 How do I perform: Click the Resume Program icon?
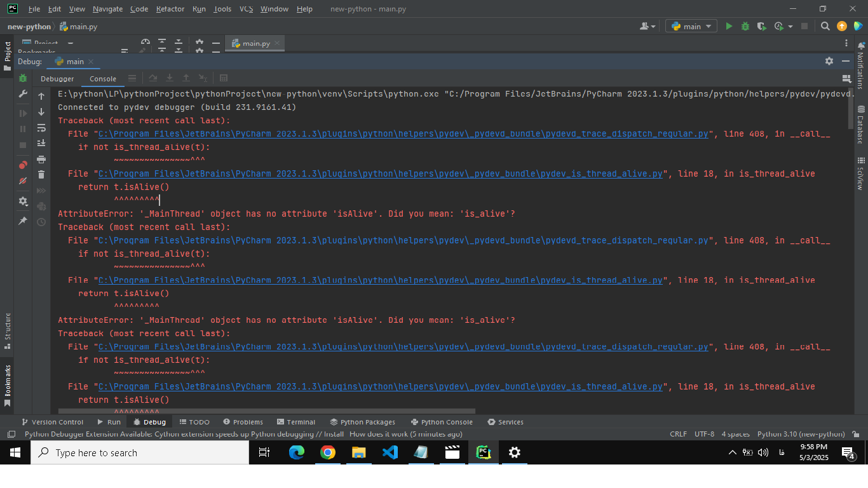(23, 113)
